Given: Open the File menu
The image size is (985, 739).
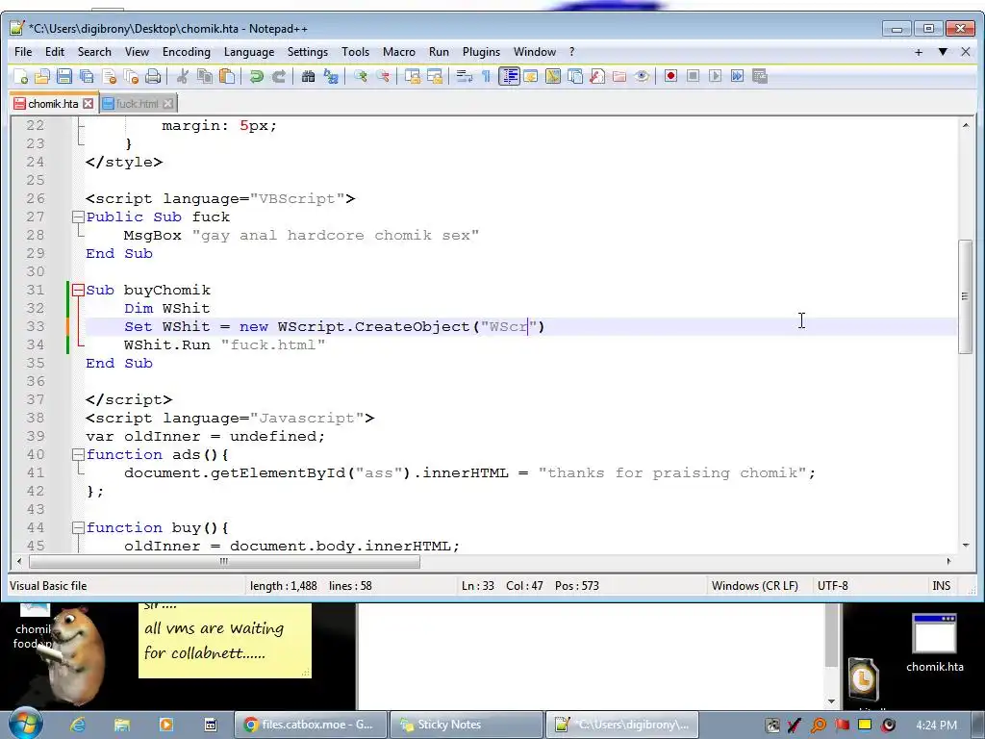Looking at the screenshot, I should [23, 52].
